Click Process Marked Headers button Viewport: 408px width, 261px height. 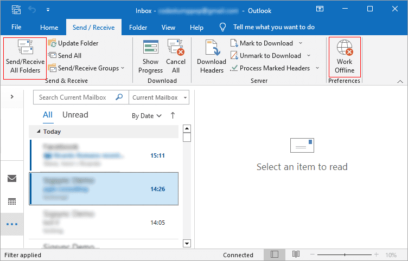pyautogui.click(x=275, y=68)
